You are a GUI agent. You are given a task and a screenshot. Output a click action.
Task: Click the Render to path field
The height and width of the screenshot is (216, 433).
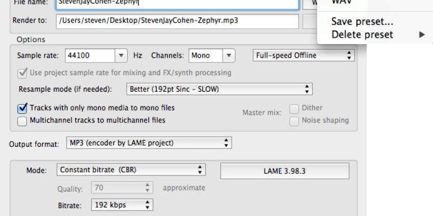point(176,22)
